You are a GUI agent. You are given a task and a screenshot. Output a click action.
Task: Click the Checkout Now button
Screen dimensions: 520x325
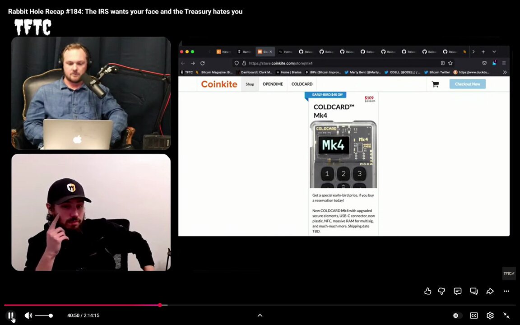(467, 84)
